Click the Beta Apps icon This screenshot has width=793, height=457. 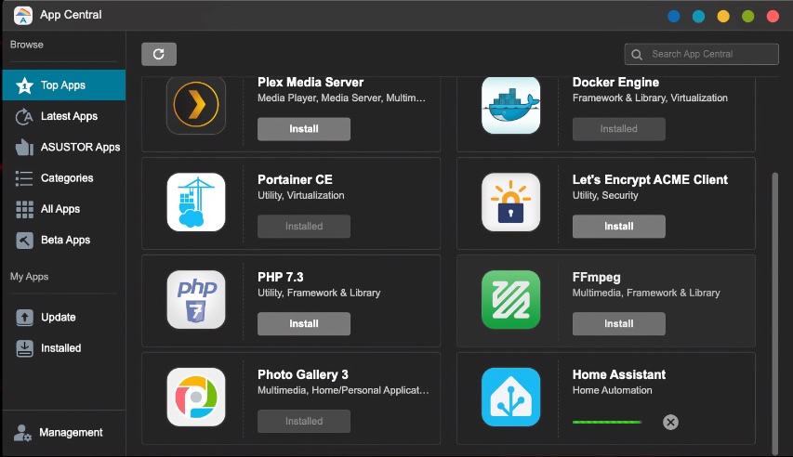pyautogui.click(x=24, y=241)
